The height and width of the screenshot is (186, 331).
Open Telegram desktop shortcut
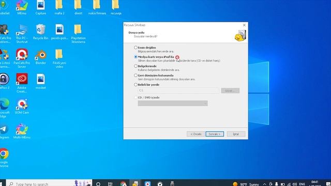pyautogui.click(x=4, y=131)
